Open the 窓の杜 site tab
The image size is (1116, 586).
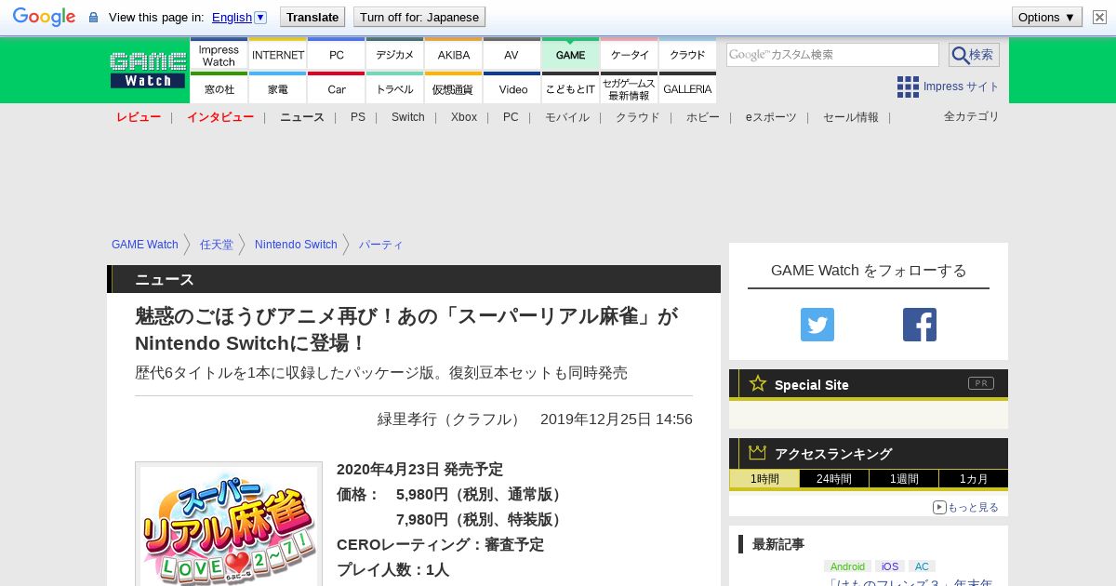pyautogui.click(x=219, y=88)
